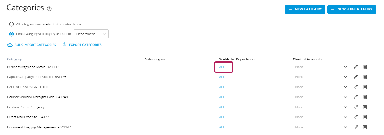This screenshot has height=135, width=384.
Task: Expand Document Imaging Management row chevron
Action: tap(345, 127)
